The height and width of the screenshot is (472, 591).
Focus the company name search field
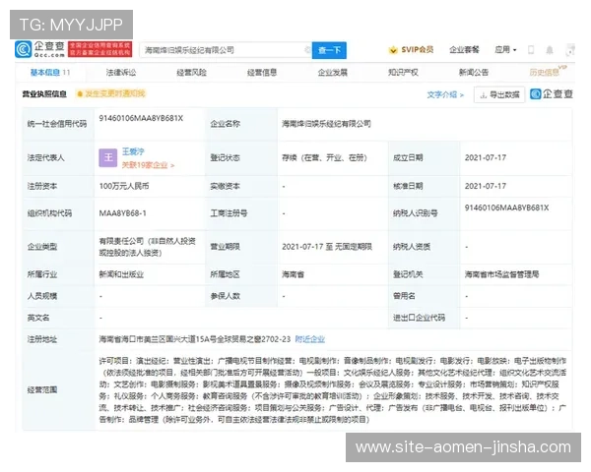point(226,50)
